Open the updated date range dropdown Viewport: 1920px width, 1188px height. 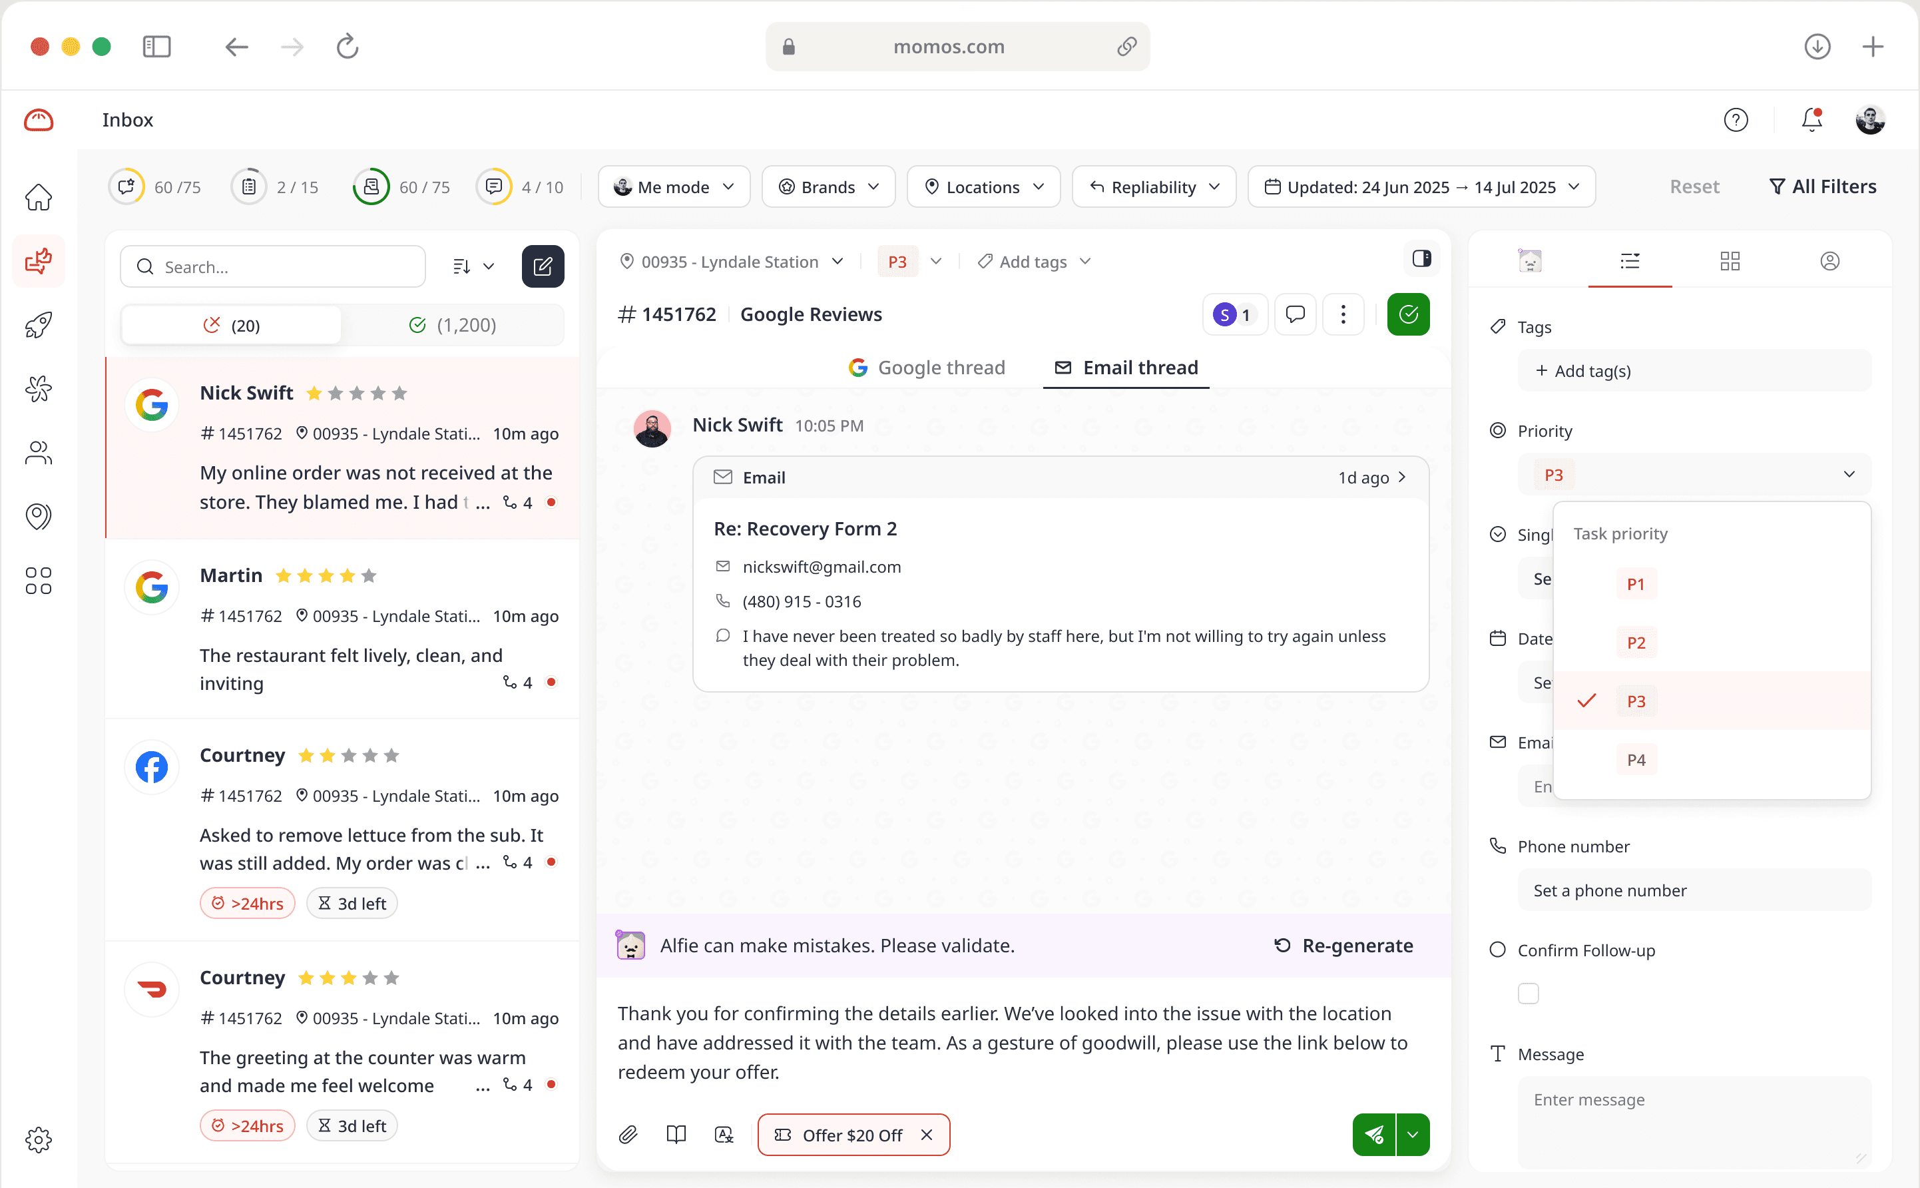(1421, 187)
